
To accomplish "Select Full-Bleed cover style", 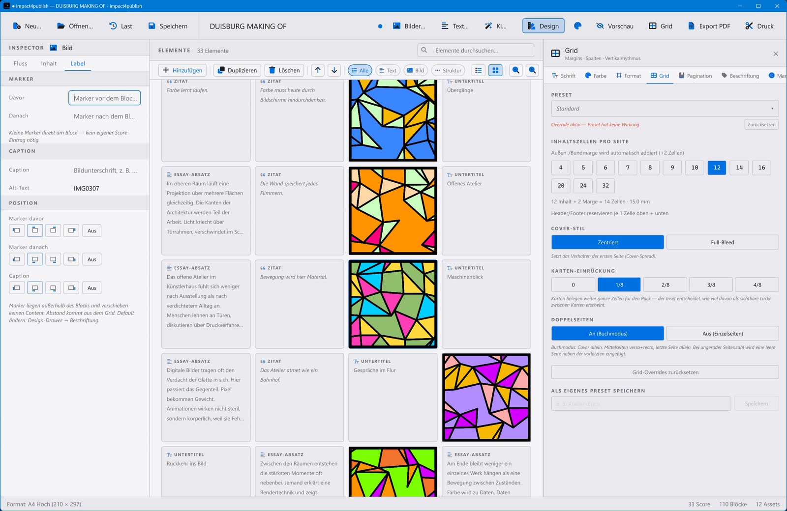I will (x=722, y=242).
